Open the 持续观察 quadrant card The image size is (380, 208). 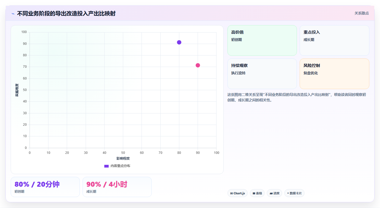262,74
